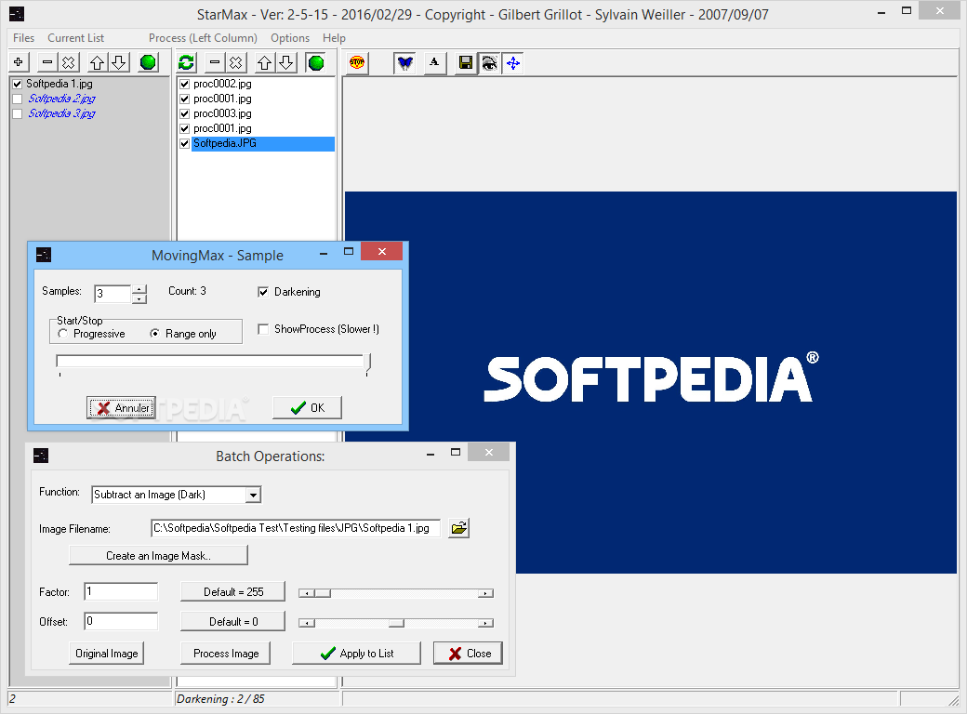This screenshot has width=967, height=714.
Task: Click the green refresh arrows icon
Action: click(187, 62)
